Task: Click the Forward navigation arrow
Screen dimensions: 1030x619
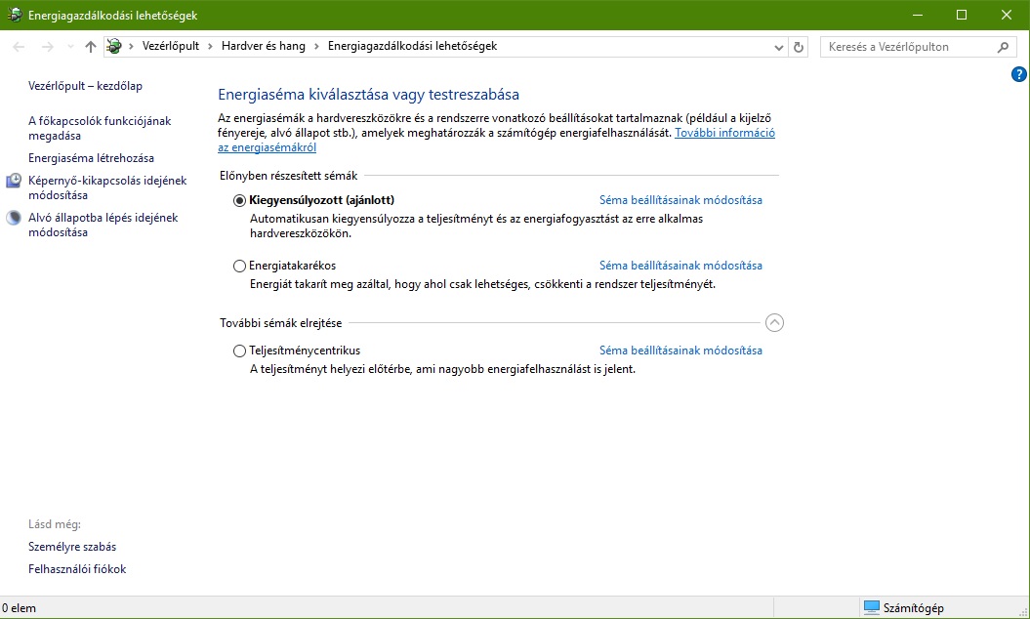Action: (x=47, y=47)
